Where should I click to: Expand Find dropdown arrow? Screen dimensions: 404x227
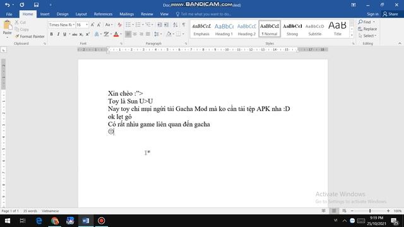point(374,22)
